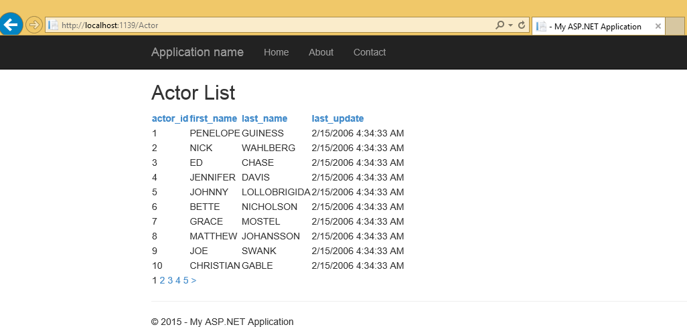687x327 pixels.
Task: Sort by last_update column header
Action: pos(337,118)
